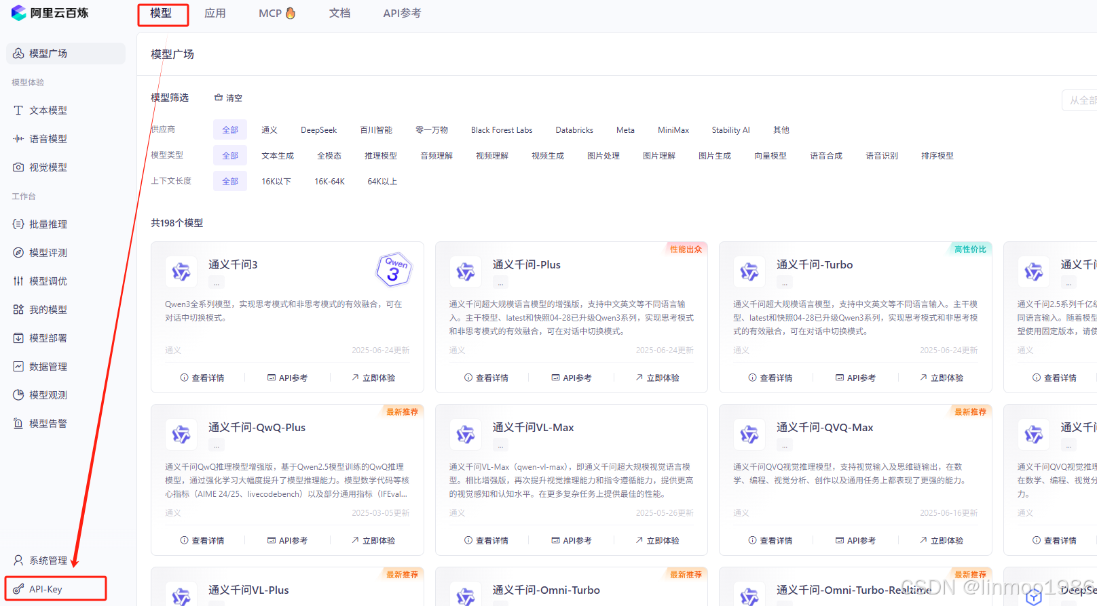Open the 系统管理 user icon
This screenshot has width=1097, height=606.
(x=18, y=560)
